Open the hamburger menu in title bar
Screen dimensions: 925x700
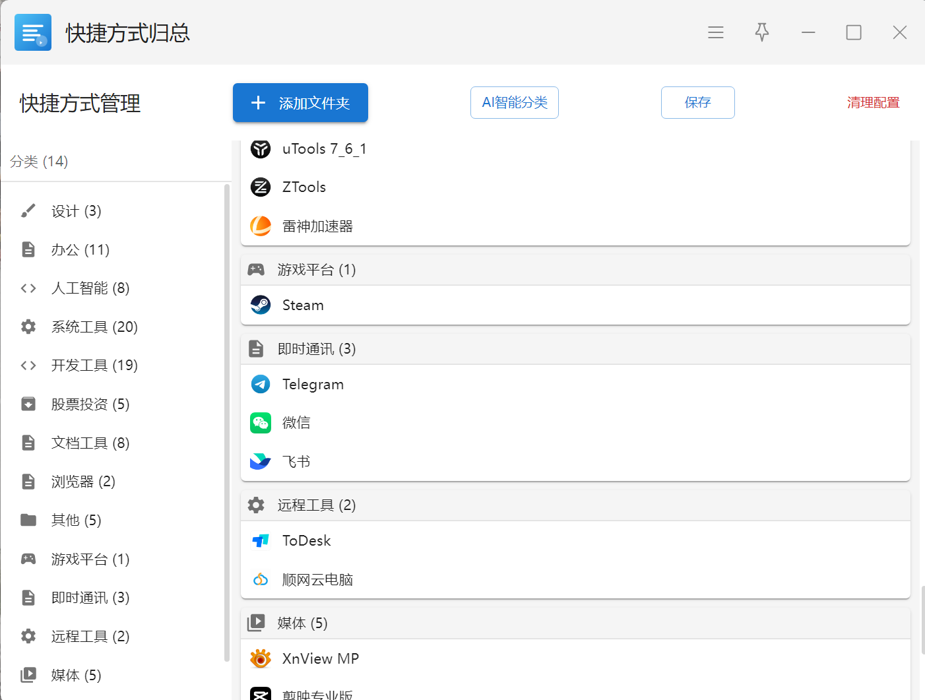tap(716, 32)
